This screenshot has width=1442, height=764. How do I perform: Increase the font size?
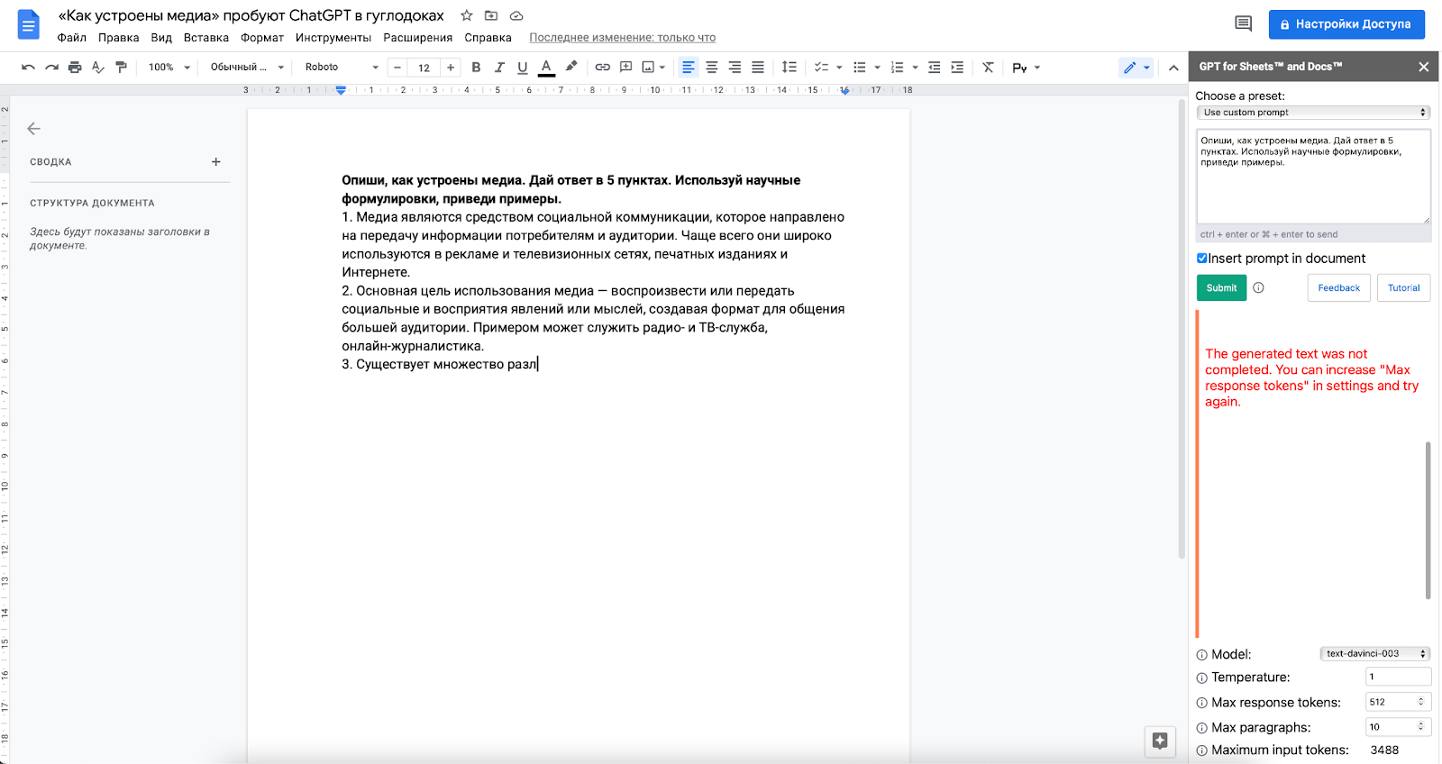point(451,68)
